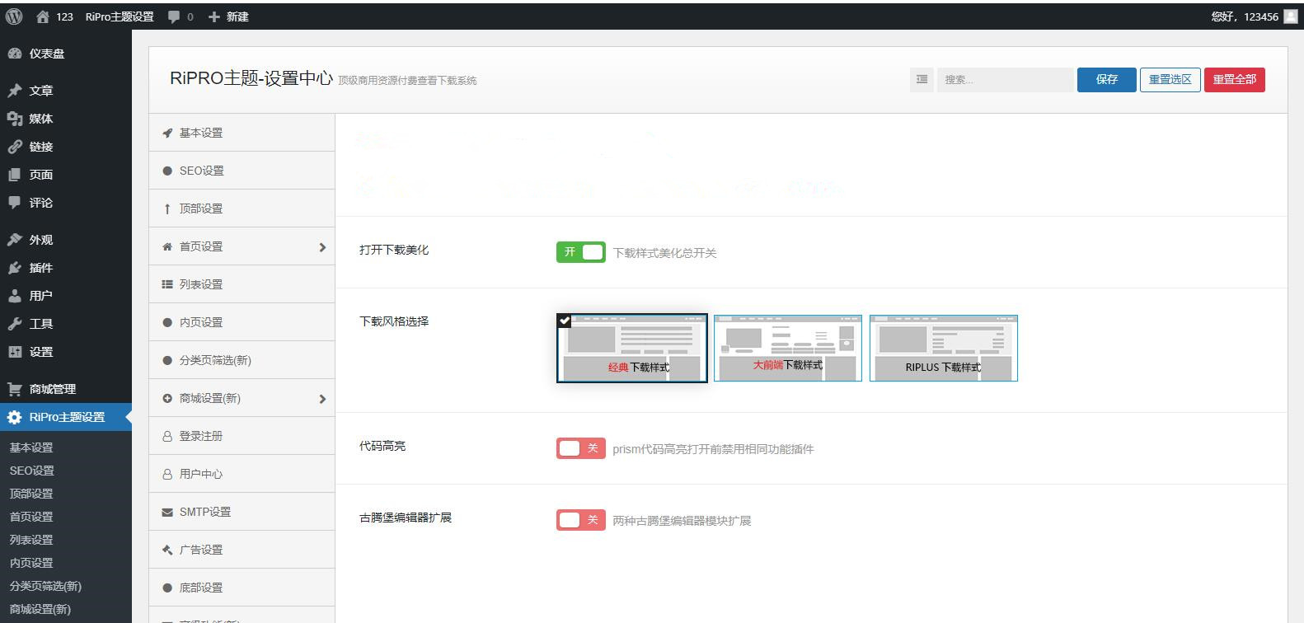Click the list-view icon beside search box
The width and height of the screenshot is (1304, 623).
click(922, 79)
